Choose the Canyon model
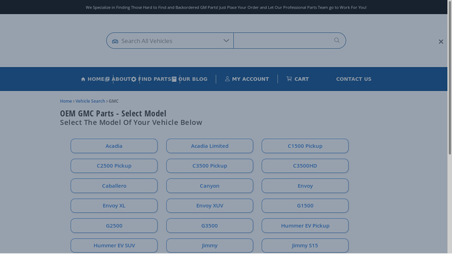This screenshot has height=254, width=452. point(210,186)
